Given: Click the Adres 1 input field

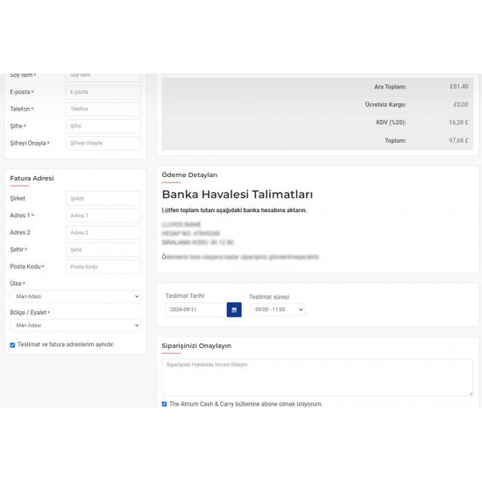Looking at the screenshot, I should pos(103,216).
